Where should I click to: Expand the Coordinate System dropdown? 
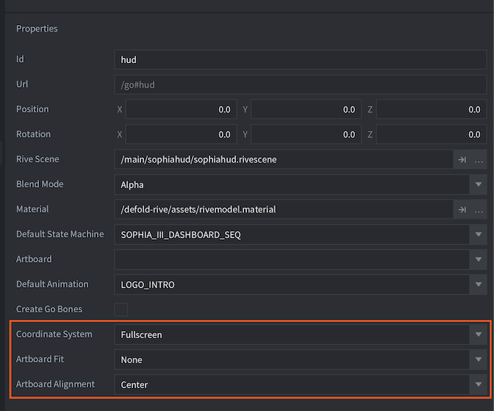[x=479, y=335]
